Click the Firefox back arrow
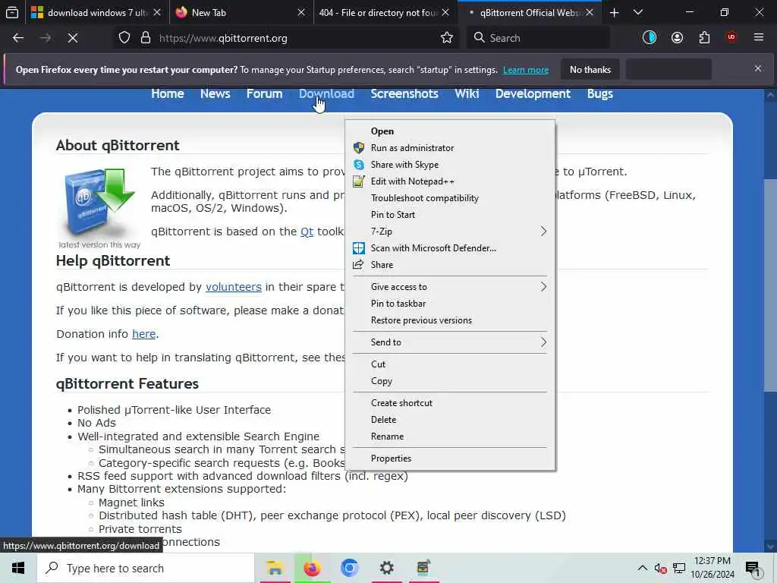Viewport: 777px width, 583px height. pyautogui.click(x=18, y=38)
